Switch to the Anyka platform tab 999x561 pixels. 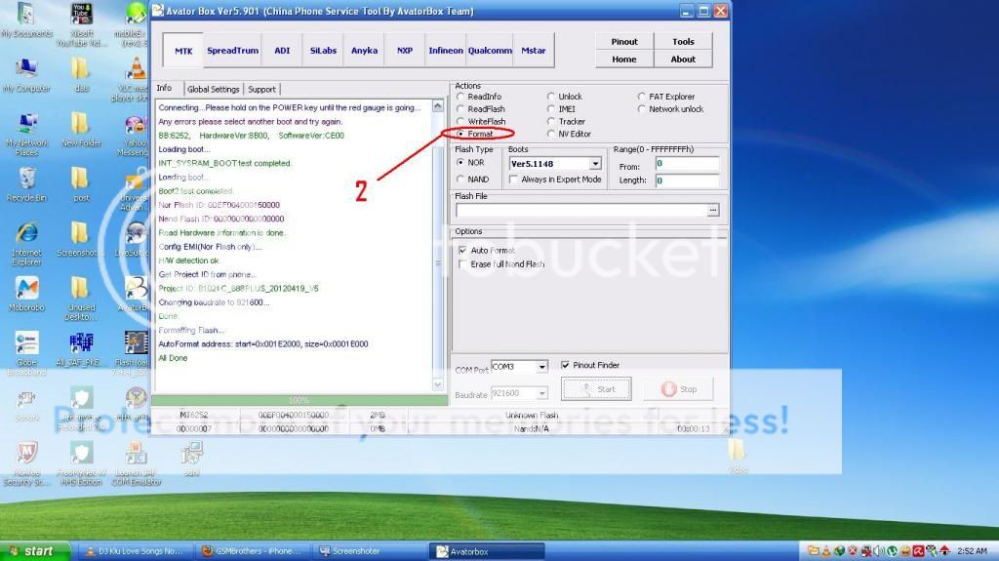pyautogui.click(x=365, y=51)
